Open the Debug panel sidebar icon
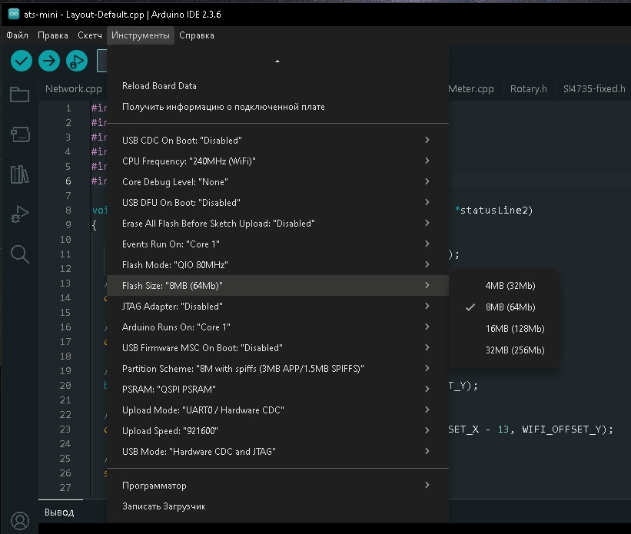This screenshot has height=534, width=631. [20, 214]
